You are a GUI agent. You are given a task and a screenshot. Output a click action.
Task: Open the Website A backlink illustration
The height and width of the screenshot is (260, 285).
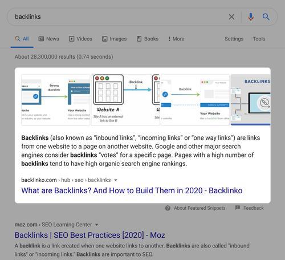click(125, 100)
